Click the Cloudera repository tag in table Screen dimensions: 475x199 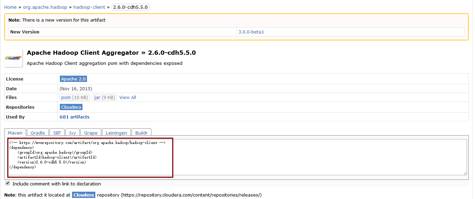point(71,107)
